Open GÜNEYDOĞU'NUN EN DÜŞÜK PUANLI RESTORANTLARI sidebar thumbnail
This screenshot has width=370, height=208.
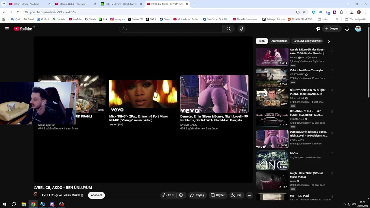click(272, 98)
